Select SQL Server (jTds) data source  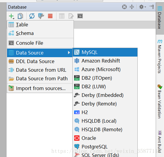[105, 154]
